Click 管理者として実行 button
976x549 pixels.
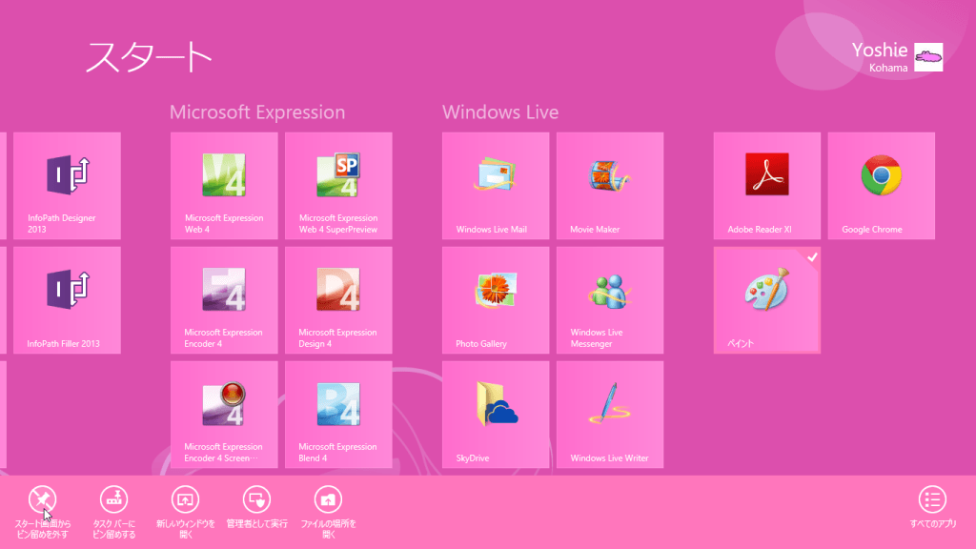(x=256, y=508)
